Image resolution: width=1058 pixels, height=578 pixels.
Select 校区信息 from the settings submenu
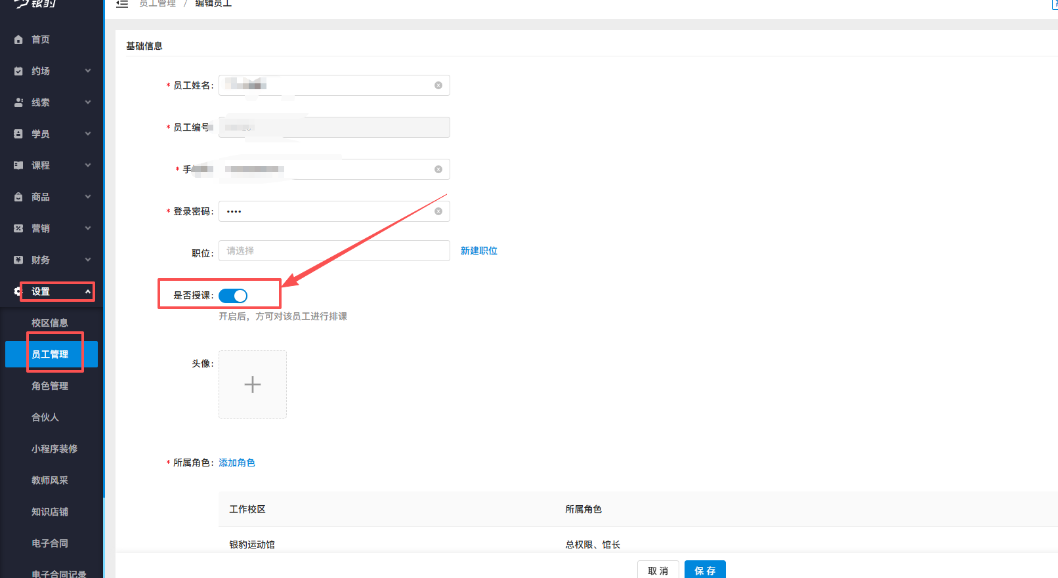[x=50, y=323]
